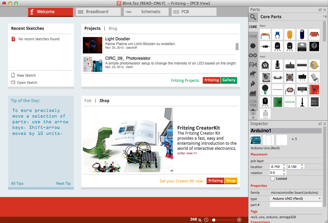Switch to the Schematic tab

click(x=146, y=12)
